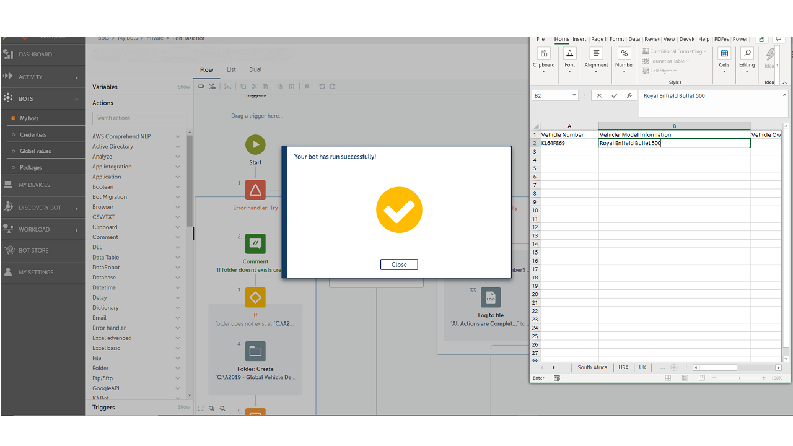Select the Comment action node icon

coord(255,244)
